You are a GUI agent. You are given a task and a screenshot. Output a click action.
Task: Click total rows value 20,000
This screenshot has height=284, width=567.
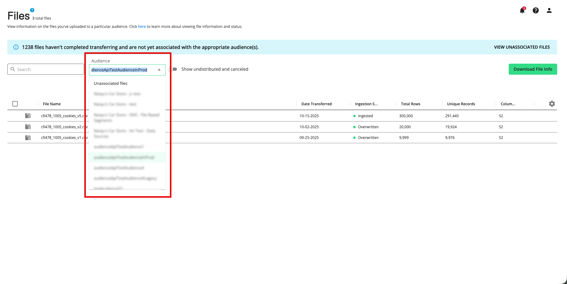click(x=405, y=127)
